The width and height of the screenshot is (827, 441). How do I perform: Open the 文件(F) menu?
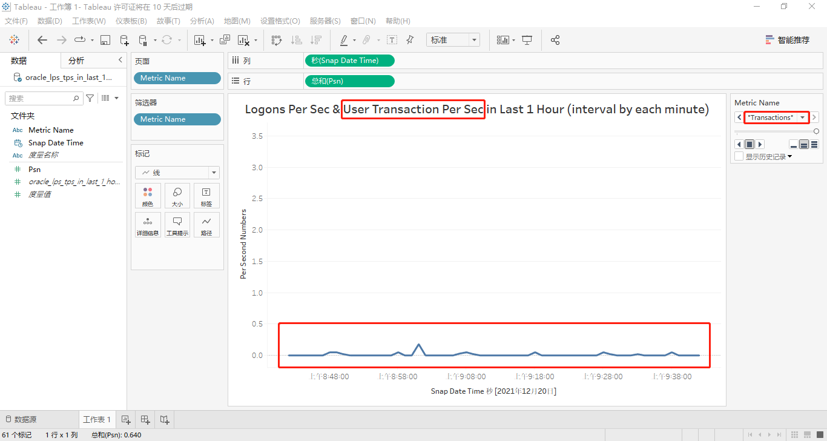(x=16, y=21)
